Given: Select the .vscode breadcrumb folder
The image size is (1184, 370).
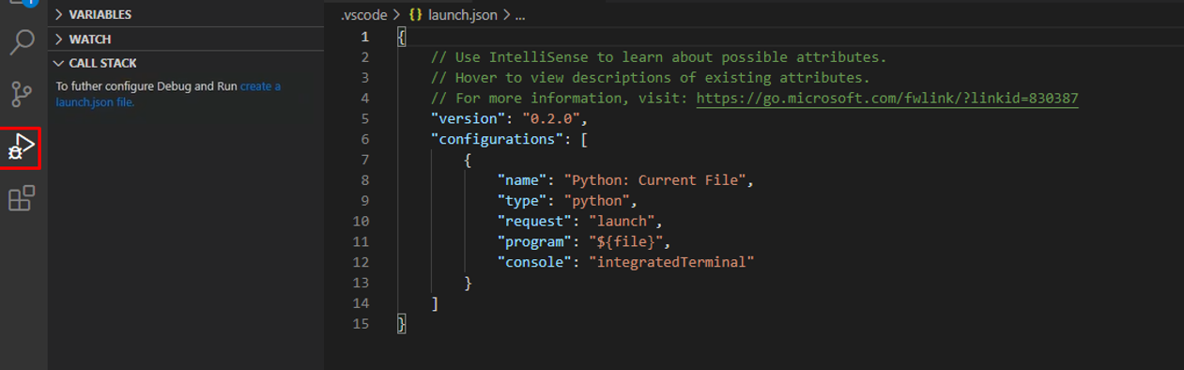Looking at the screenshot, I should click(363, 14).
